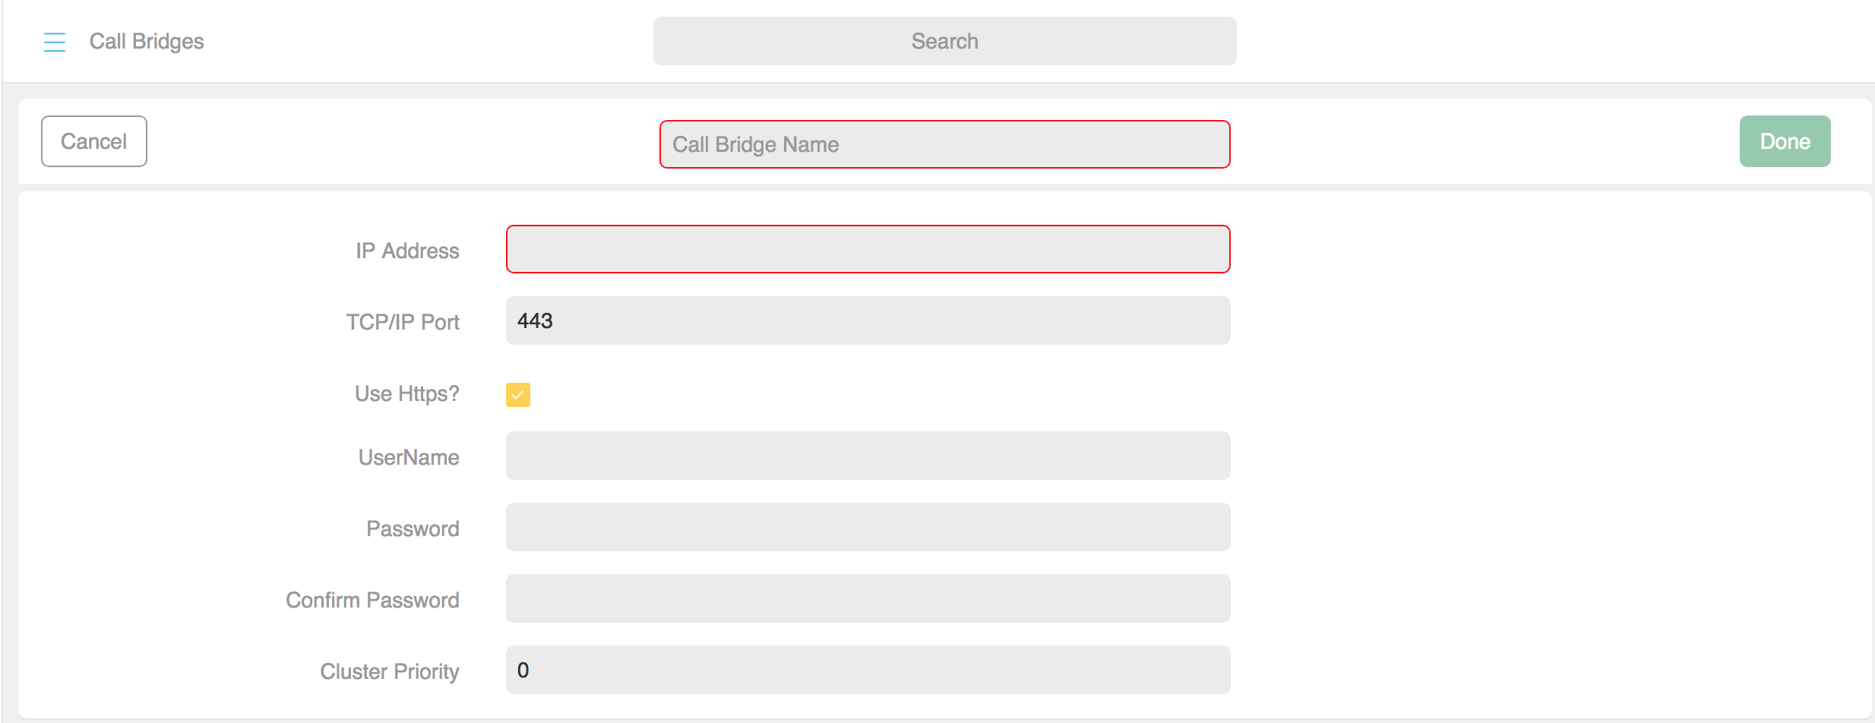Cancel the call bridge form
Screen dimensions: 1875x723
(94, 141)
